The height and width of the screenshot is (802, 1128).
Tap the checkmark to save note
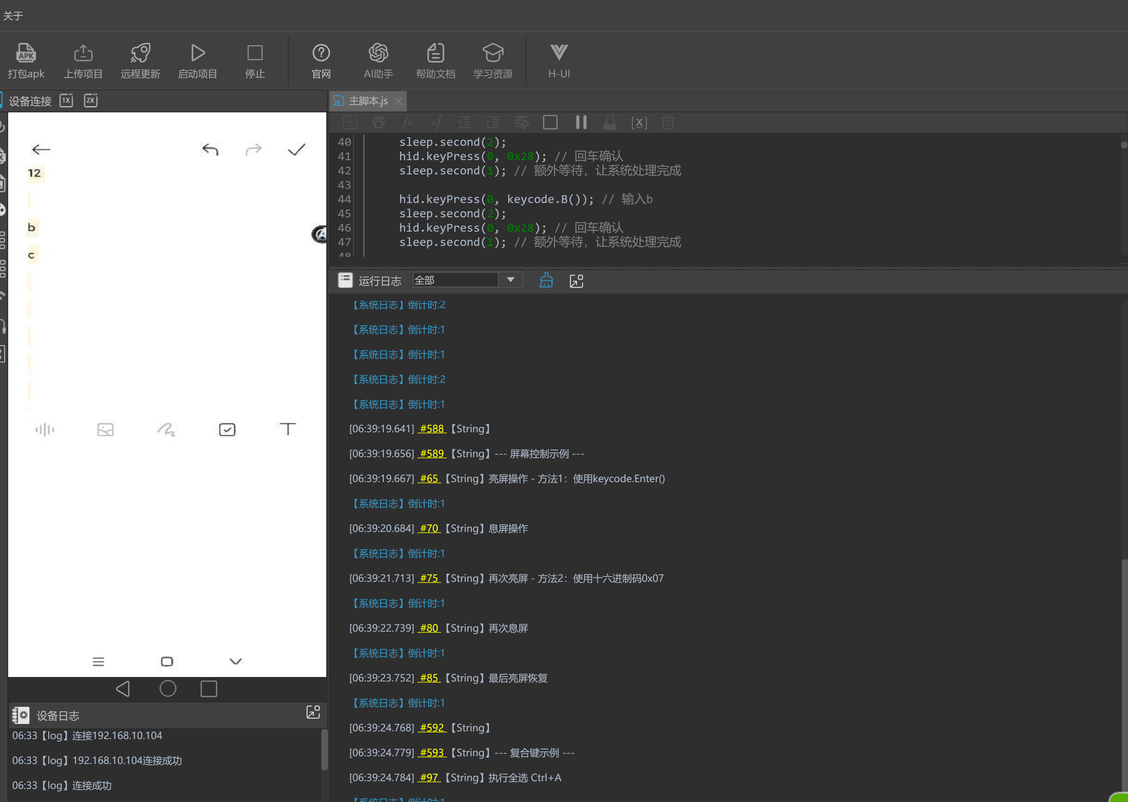296,149
